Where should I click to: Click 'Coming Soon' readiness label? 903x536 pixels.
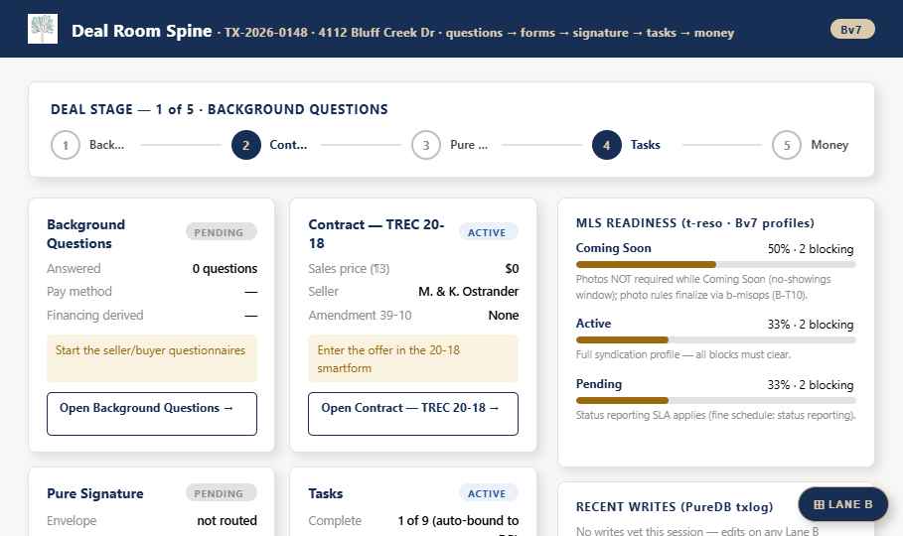point(613,248)
